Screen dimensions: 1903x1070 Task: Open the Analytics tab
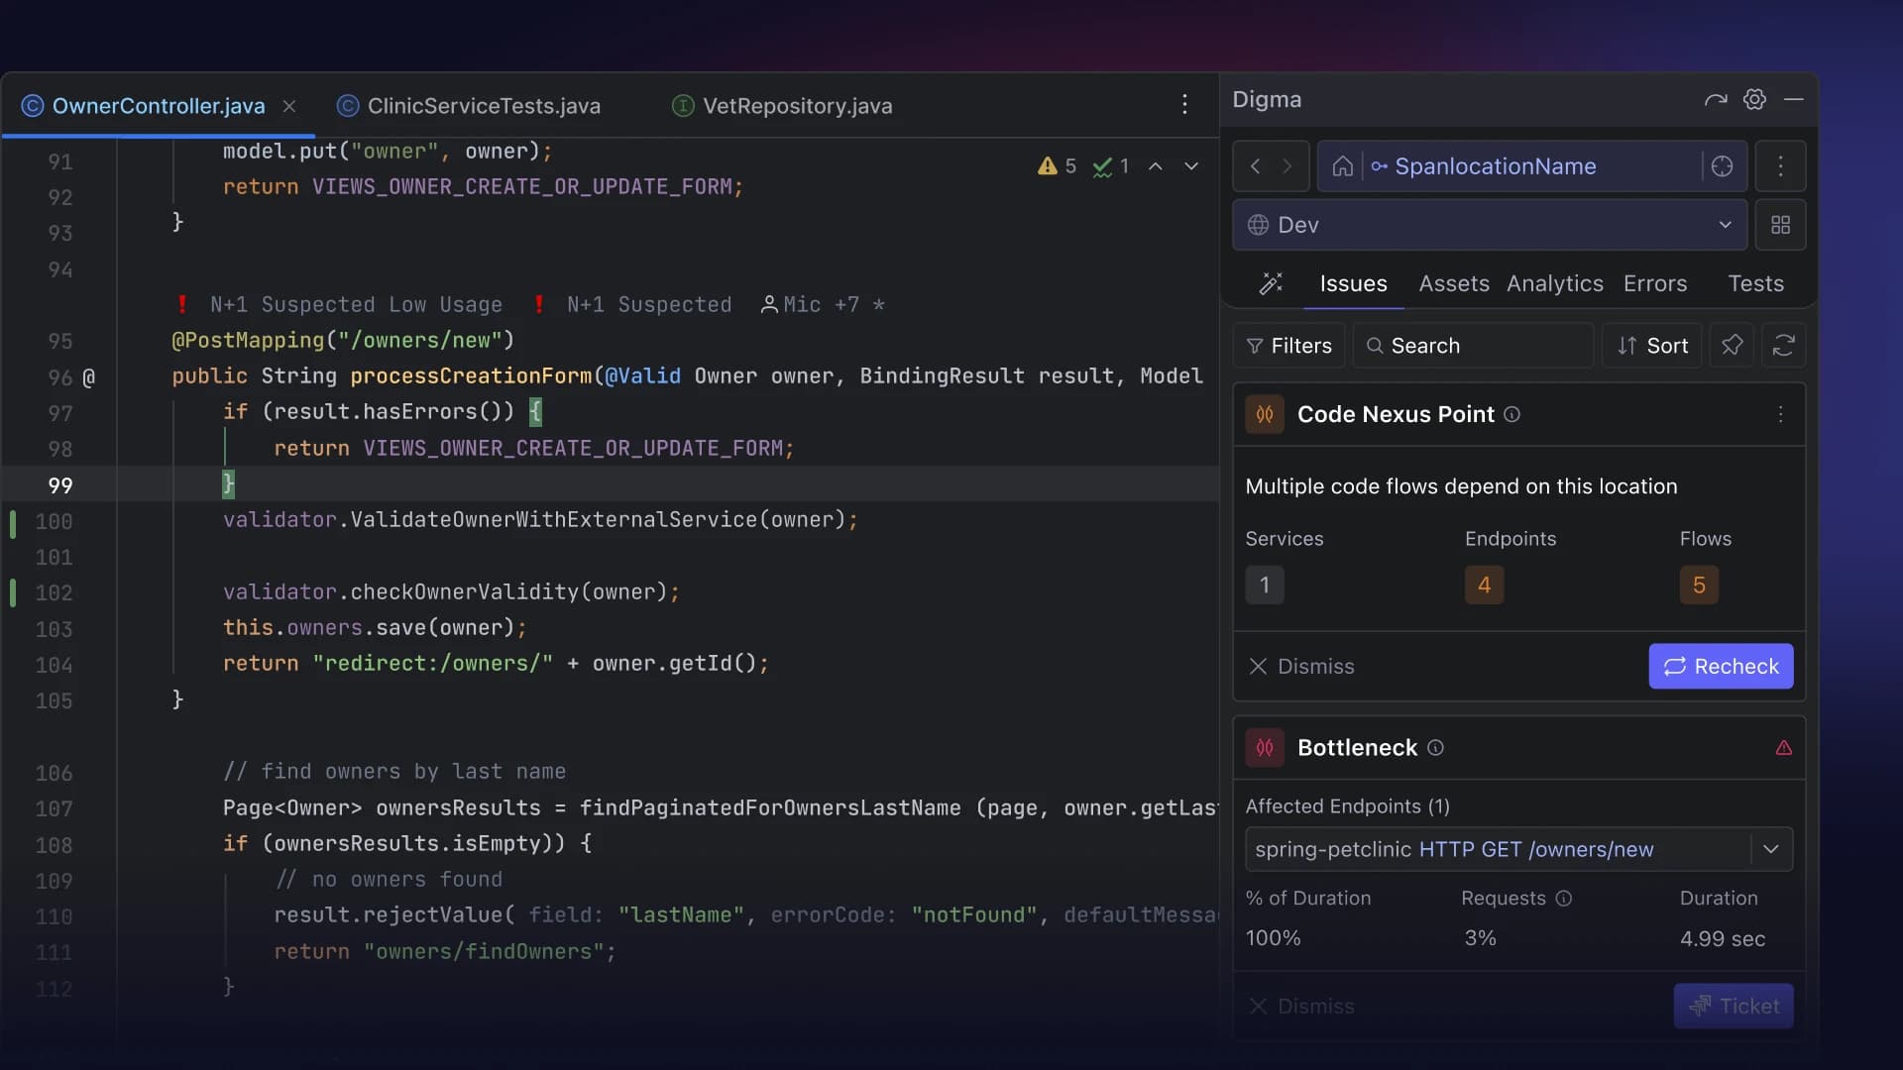1555,284
